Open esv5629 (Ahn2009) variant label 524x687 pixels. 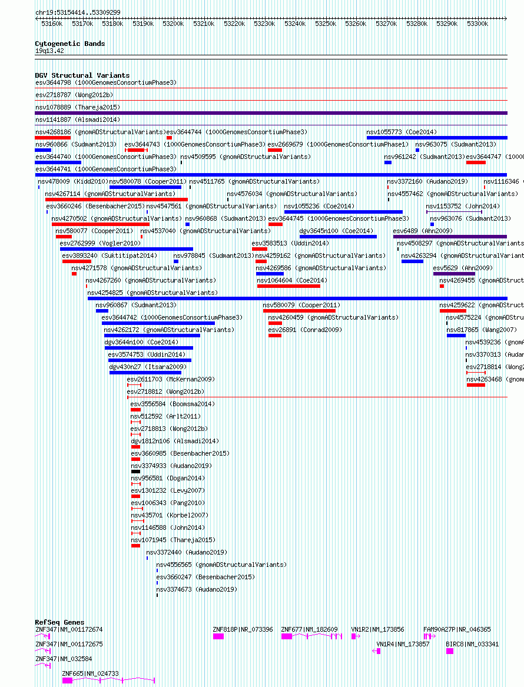pyautogui.click(x=463, y=268)
